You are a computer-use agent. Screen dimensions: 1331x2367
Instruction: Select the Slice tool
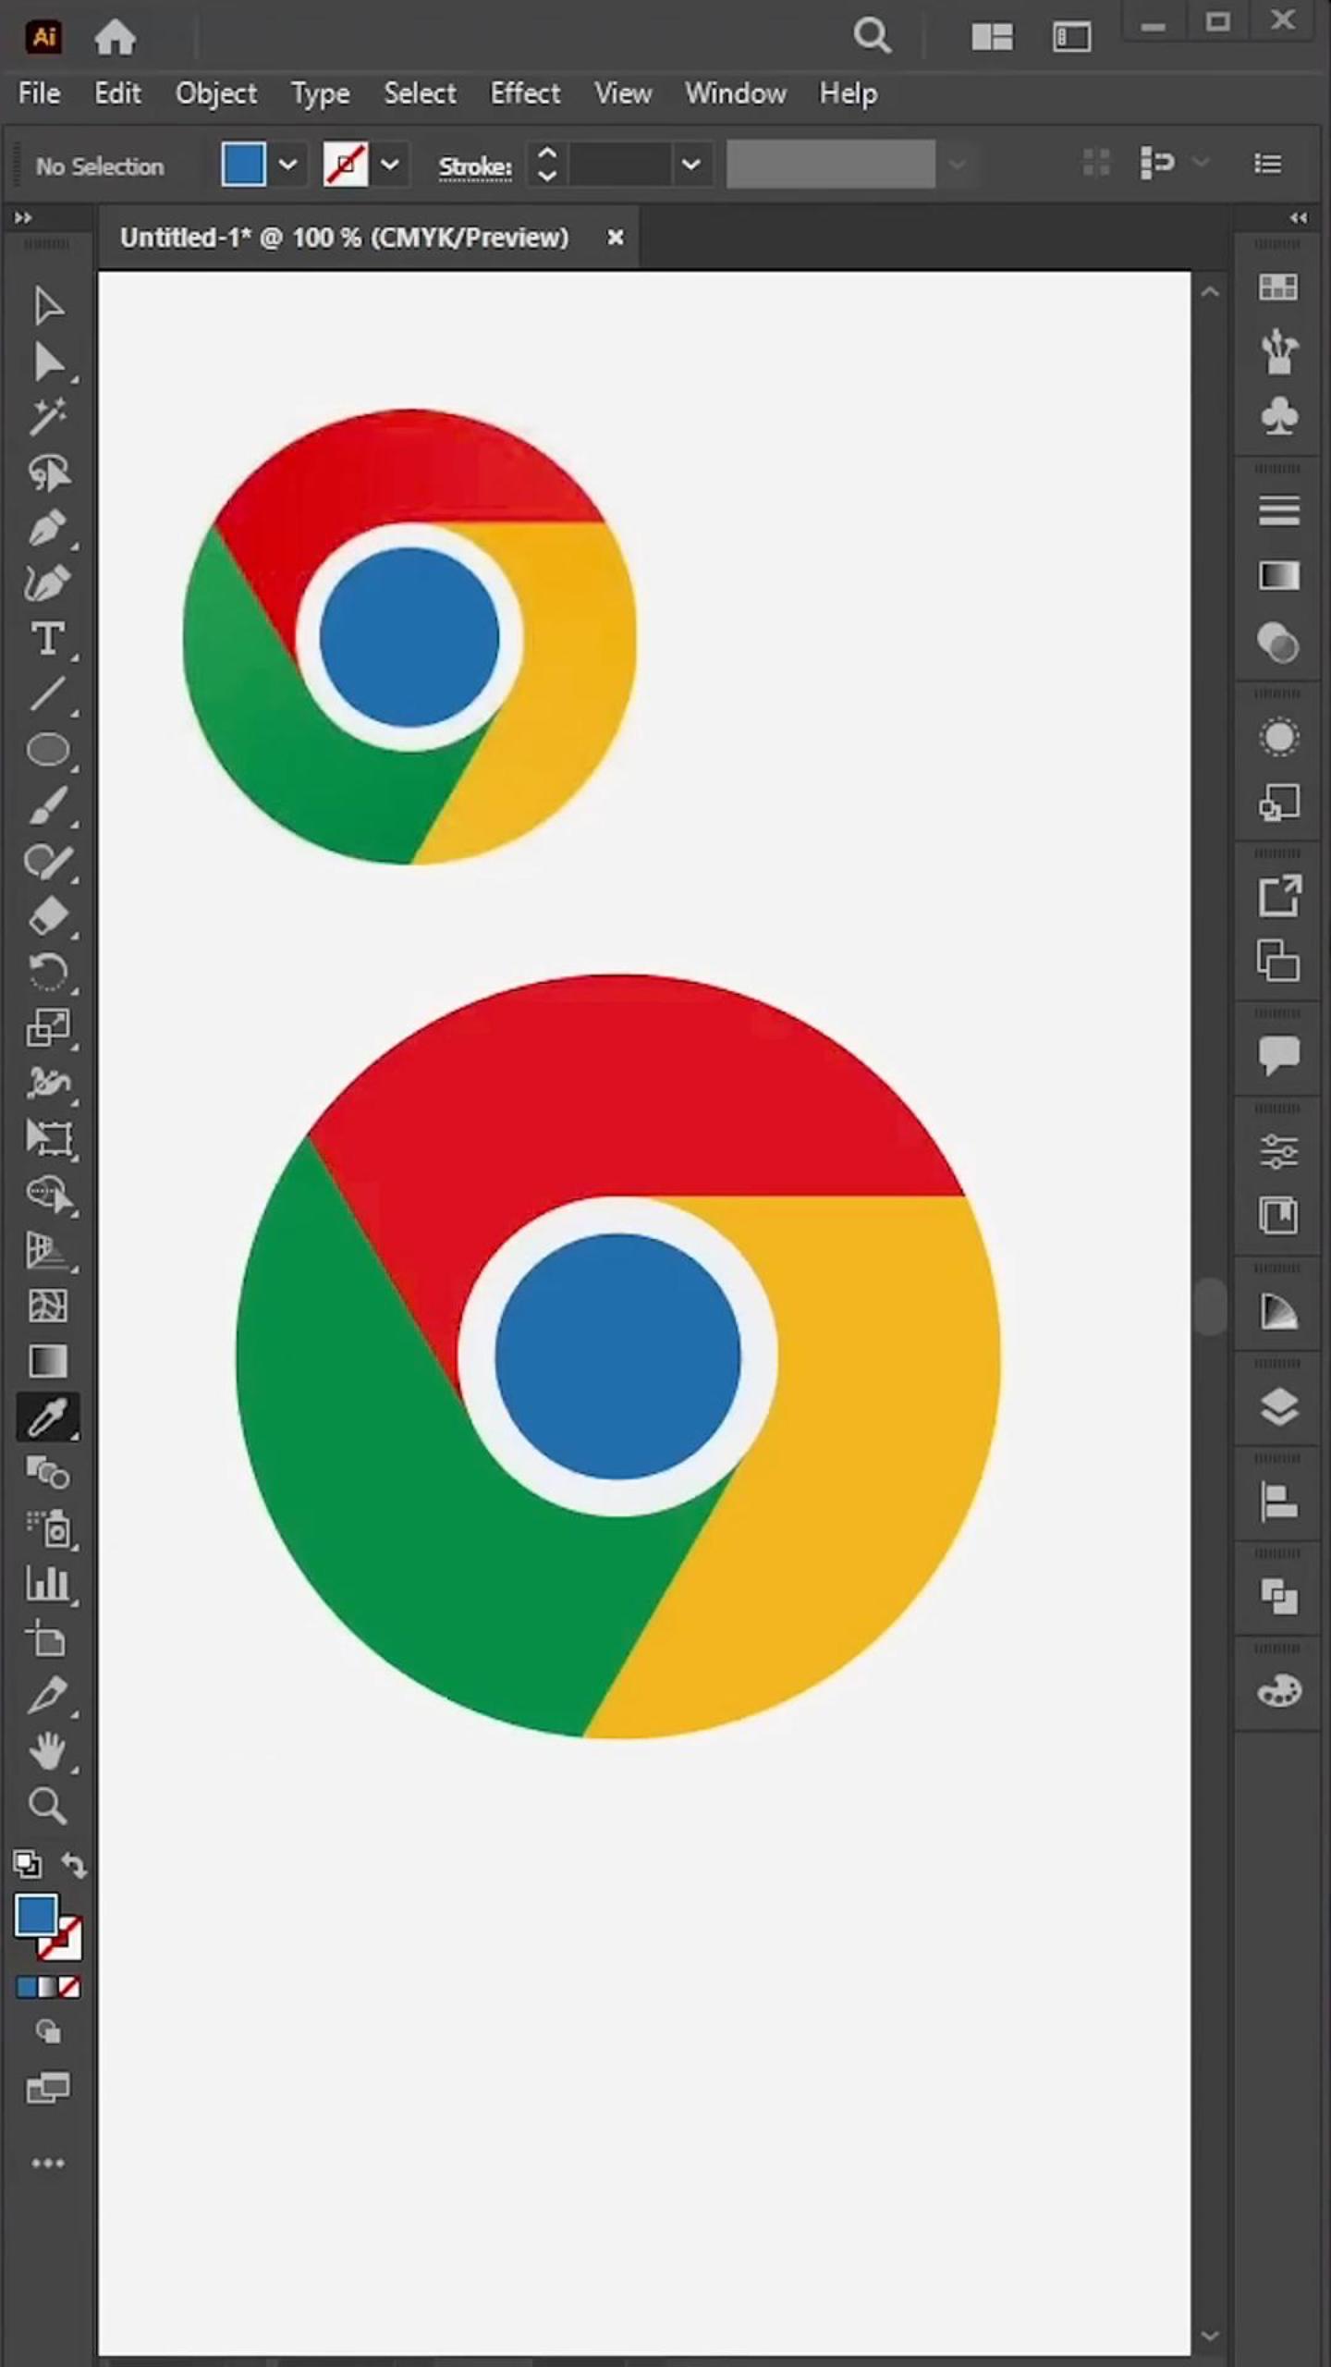click(48, 1695)
